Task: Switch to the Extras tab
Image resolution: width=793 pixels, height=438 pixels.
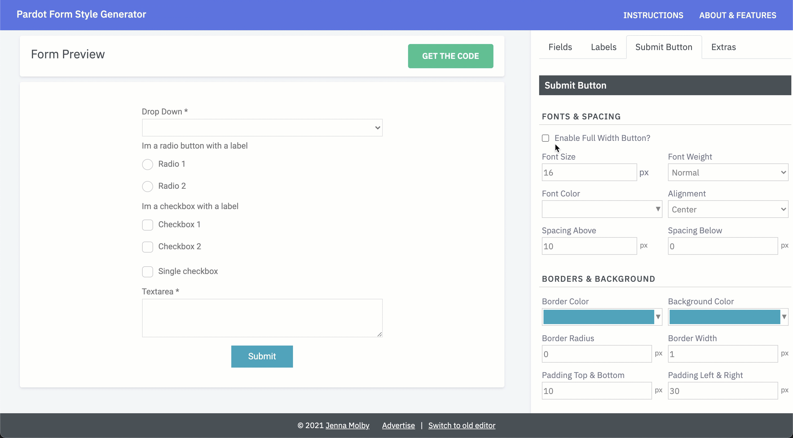Action: 723,47
